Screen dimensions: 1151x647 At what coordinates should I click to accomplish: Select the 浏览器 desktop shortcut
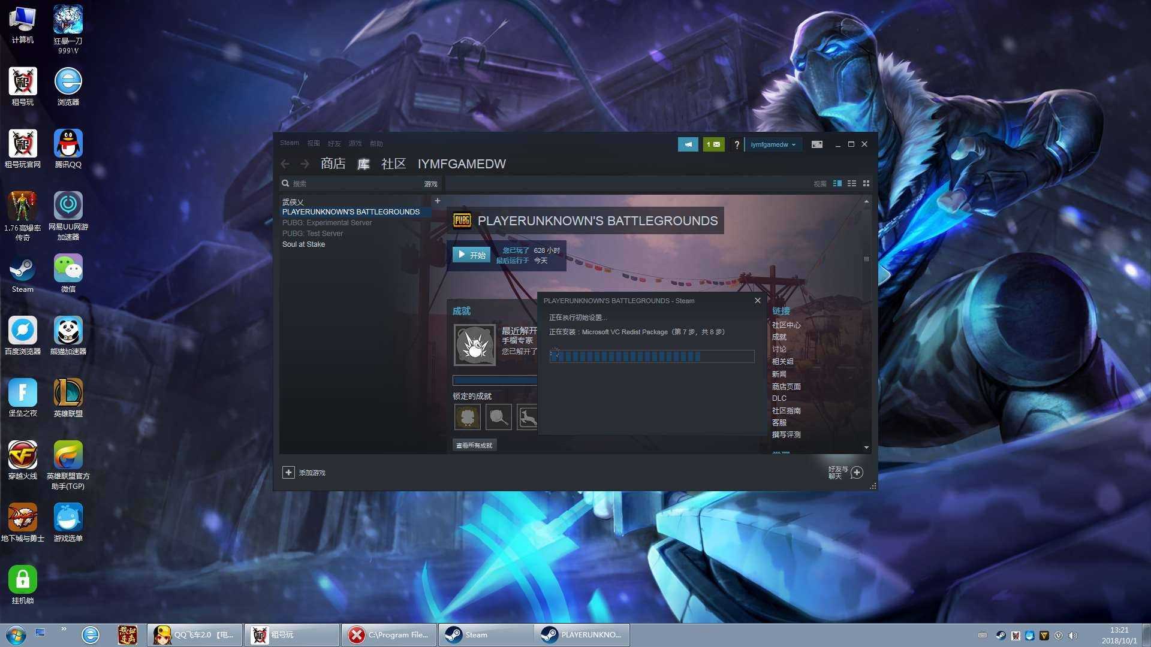tap(68, 87)
